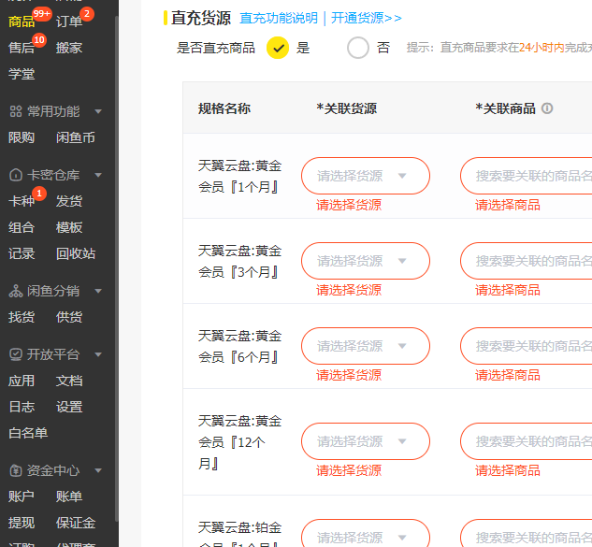Go to 商品 in the sidebar
This screenshot has width=592, height=547.
[22, 22]
